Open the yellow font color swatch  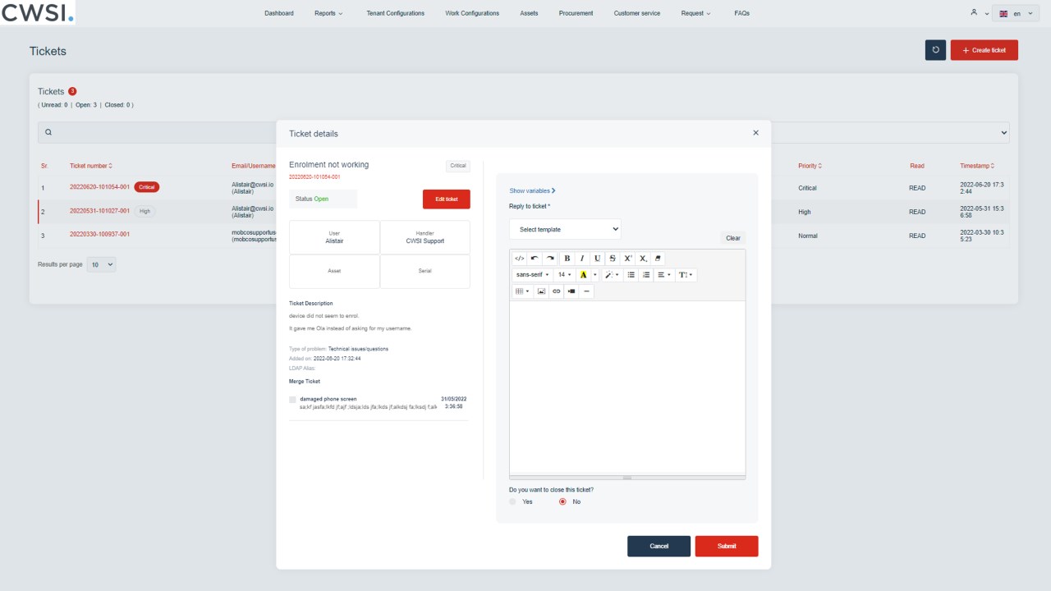click(x=583, y=275)
